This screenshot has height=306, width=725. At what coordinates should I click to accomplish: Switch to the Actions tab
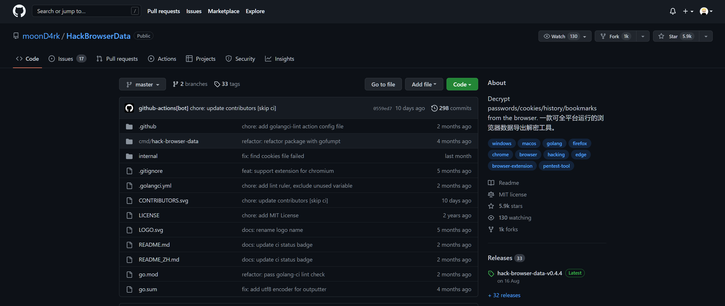click(x=162, y=59)
